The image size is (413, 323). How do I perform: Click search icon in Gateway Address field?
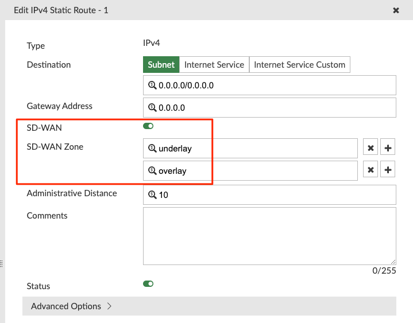(152, 107)
